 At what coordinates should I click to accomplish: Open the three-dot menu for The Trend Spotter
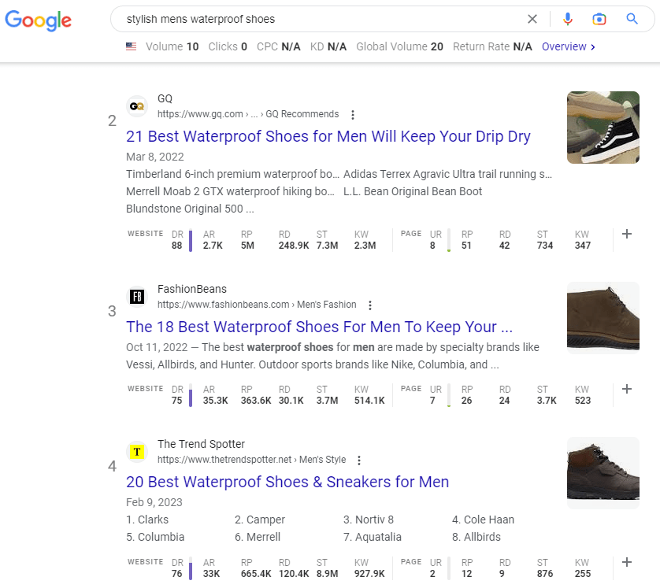359,460
